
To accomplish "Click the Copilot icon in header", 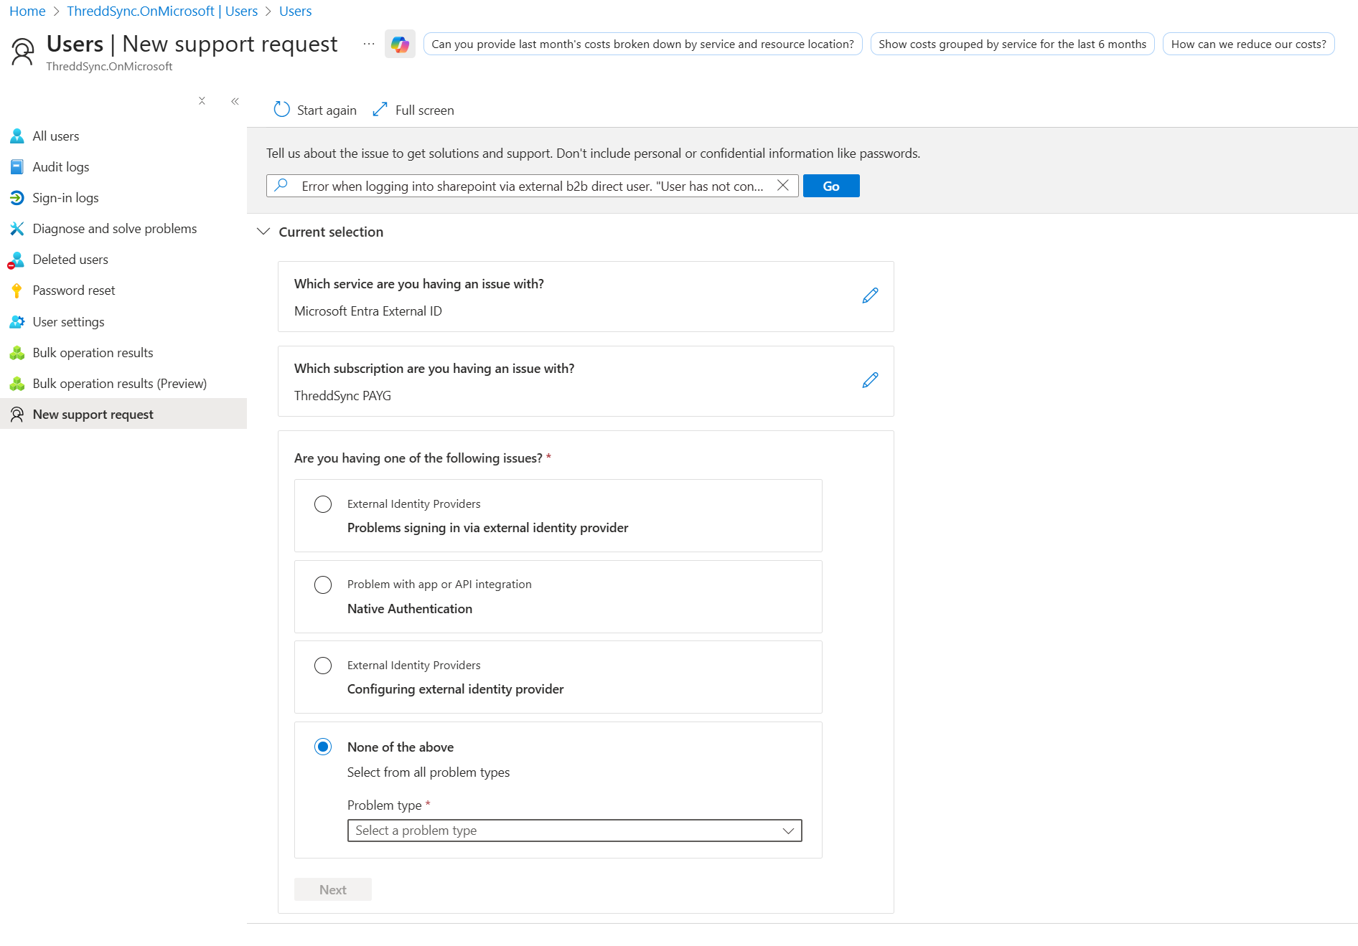I will (x=400, y=44).
